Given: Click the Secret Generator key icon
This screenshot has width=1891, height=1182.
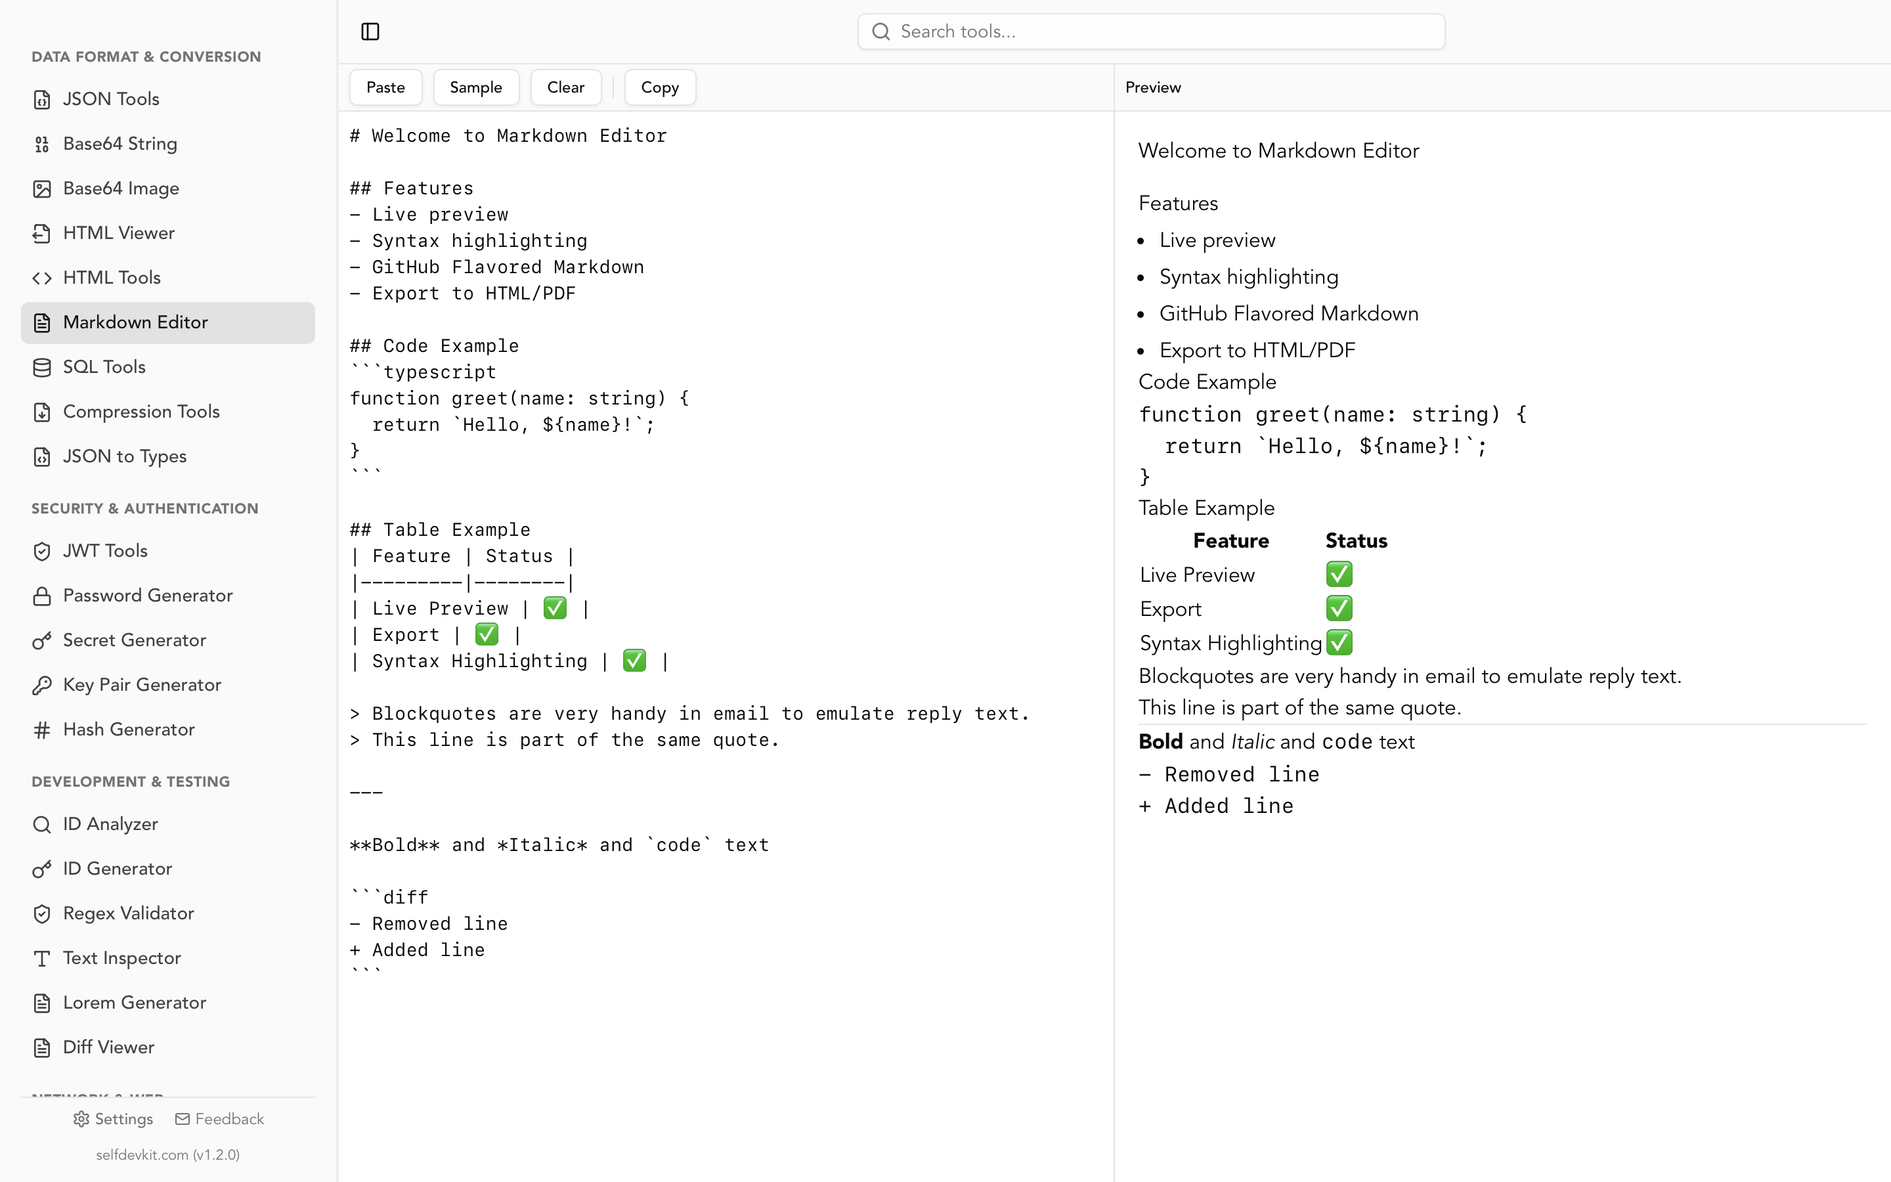Looking at the screenshot, I should [42, 640].
